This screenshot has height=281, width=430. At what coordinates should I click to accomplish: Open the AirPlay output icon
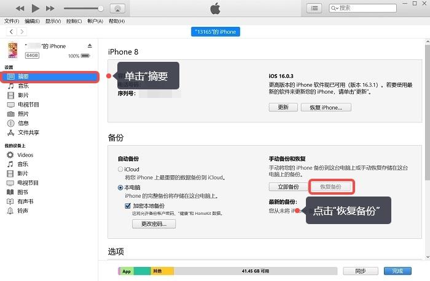118,9
